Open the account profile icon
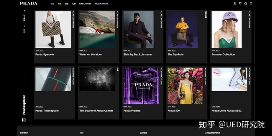Screen dimensions: 272x136 (235, 3)
